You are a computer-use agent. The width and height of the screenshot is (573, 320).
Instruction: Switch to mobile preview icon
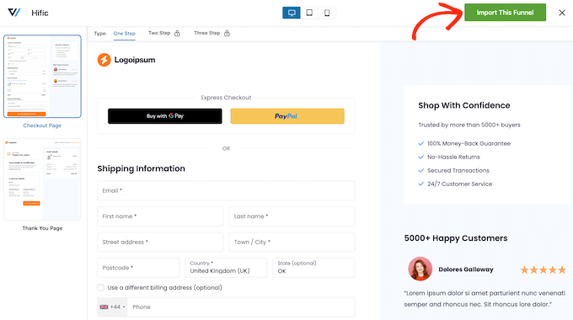pos(327,13)
